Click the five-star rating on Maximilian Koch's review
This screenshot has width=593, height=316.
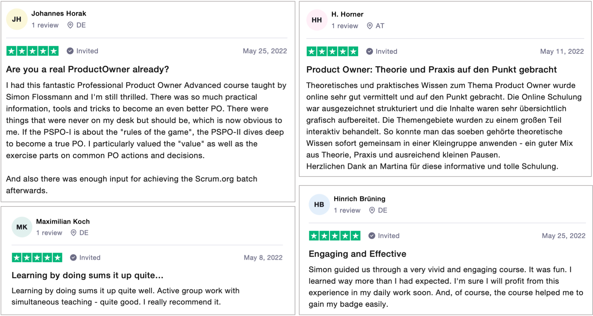click(37, 257)
